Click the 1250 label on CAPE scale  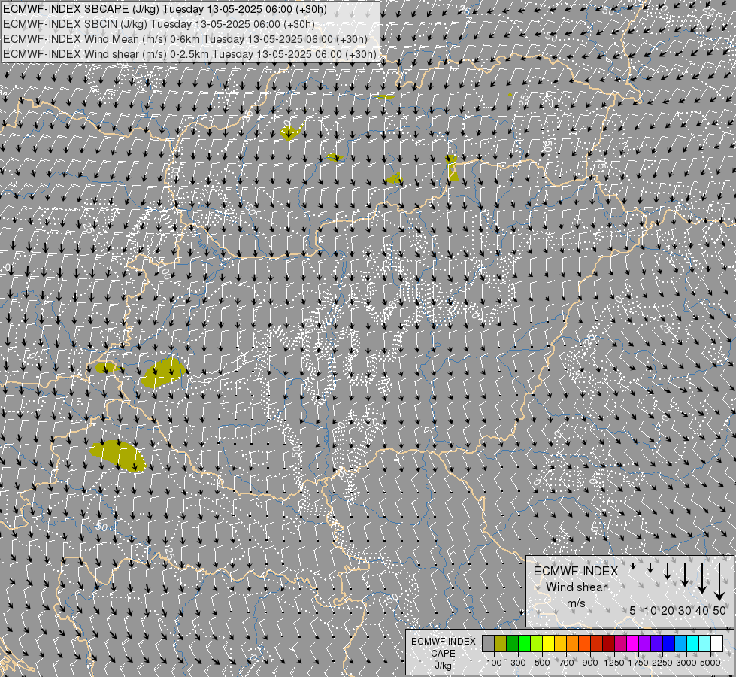click(x=614, y=663)
